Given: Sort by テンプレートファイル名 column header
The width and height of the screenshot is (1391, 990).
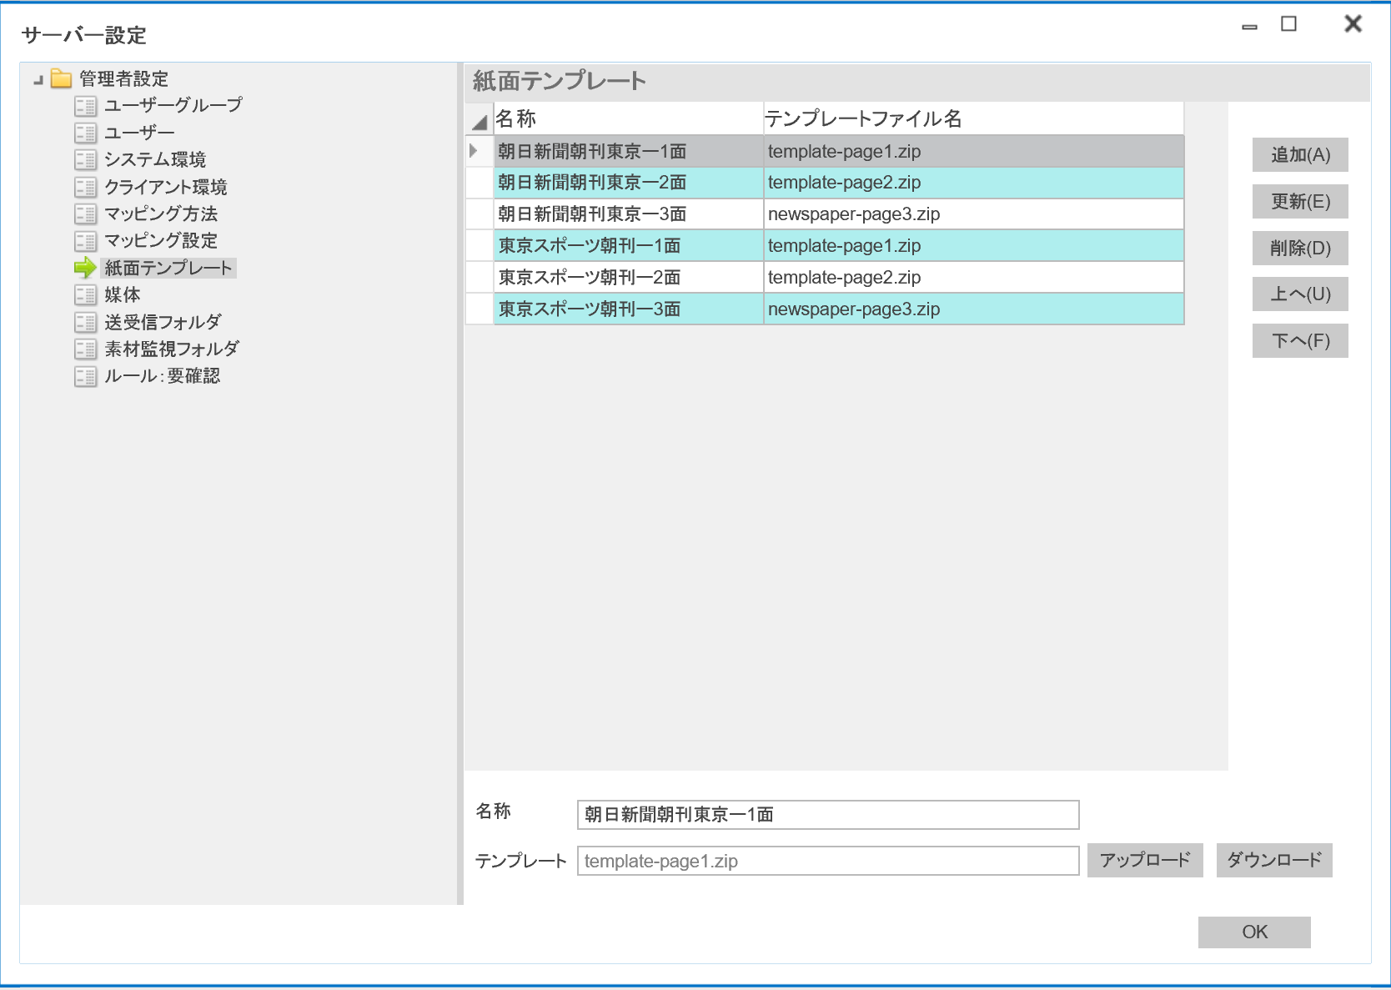Looking at the screenshot, I should [973, 118].
